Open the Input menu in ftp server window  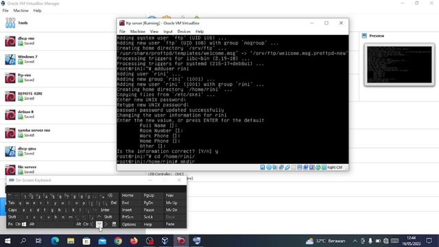167,32
